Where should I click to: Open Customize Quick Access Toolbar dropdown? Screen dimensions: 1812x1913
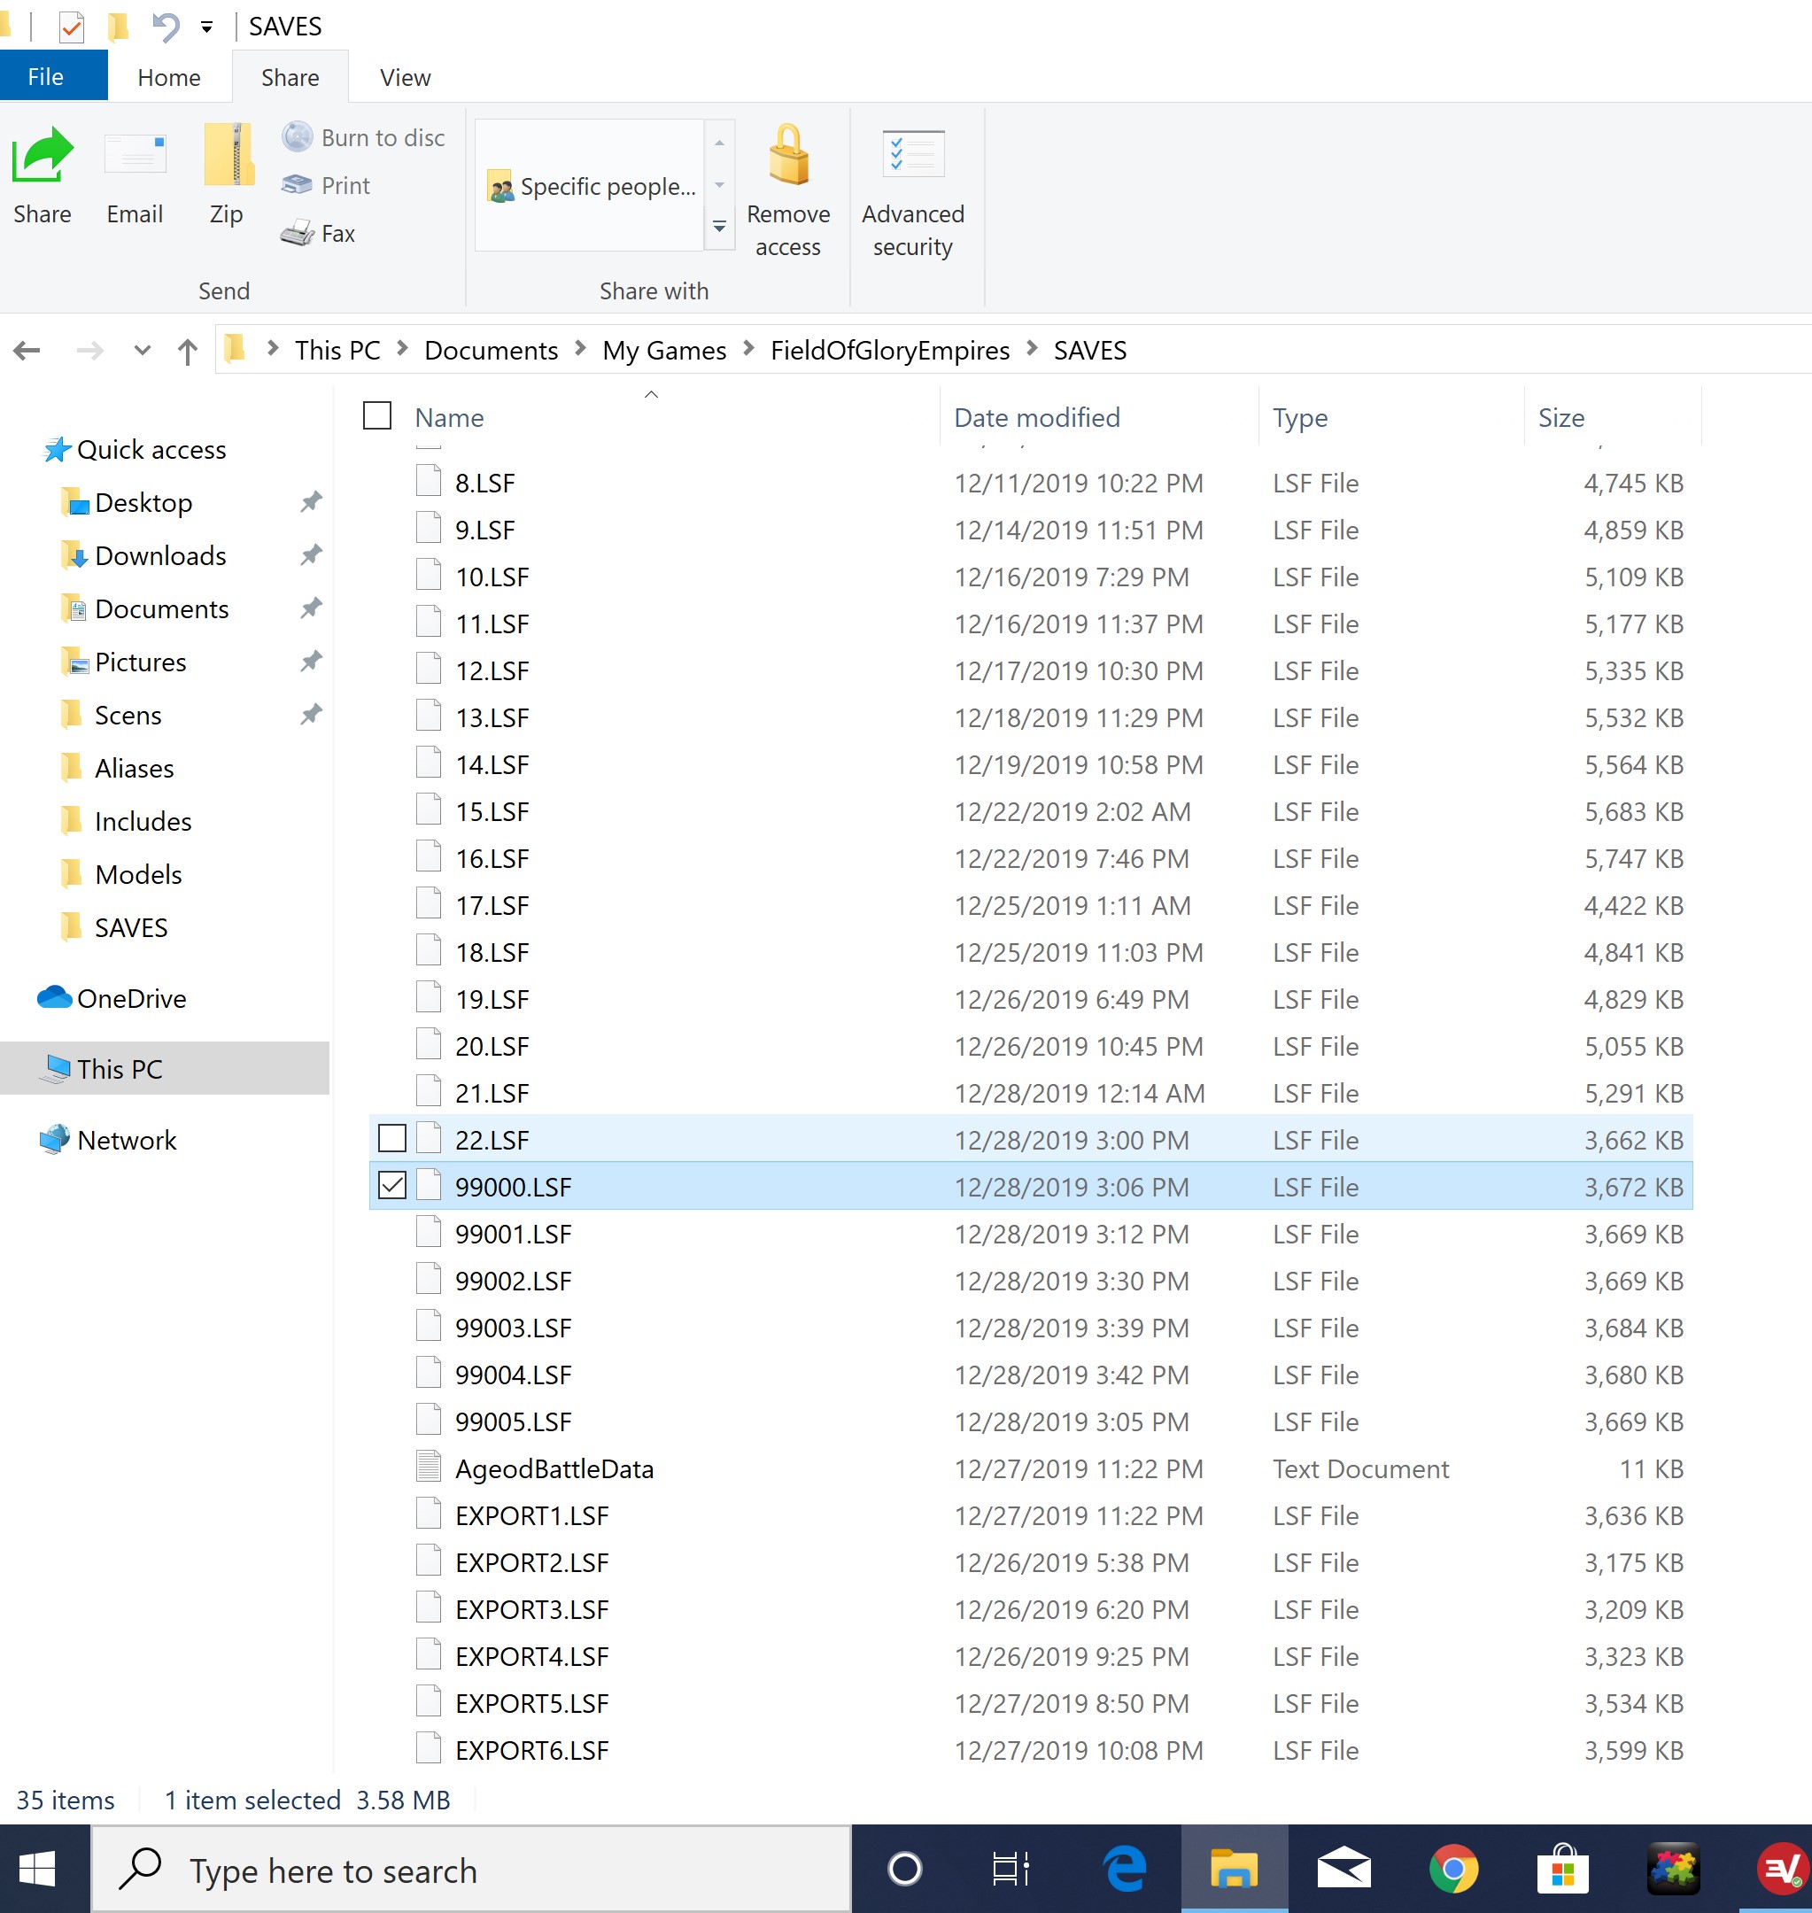(206, 27)
